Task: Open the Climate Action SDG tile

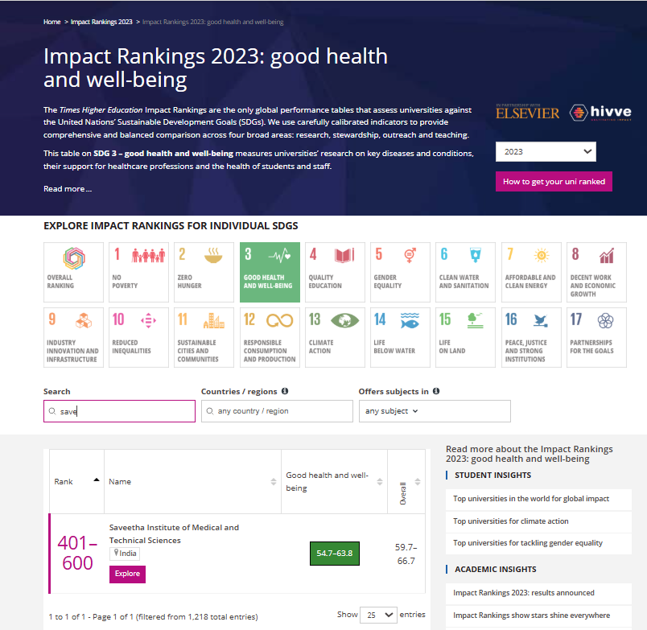Action: [x=336, y=337]
